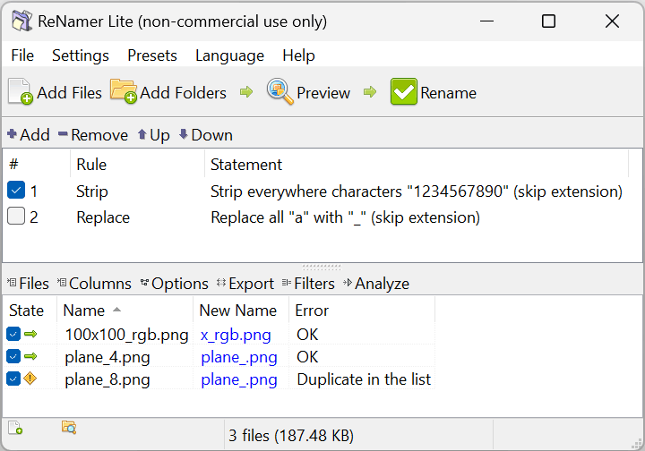Image resolution: width=645 pixels, height=451 pixels.
Task: Open the Export dropdown button
Action: [245, 284]
